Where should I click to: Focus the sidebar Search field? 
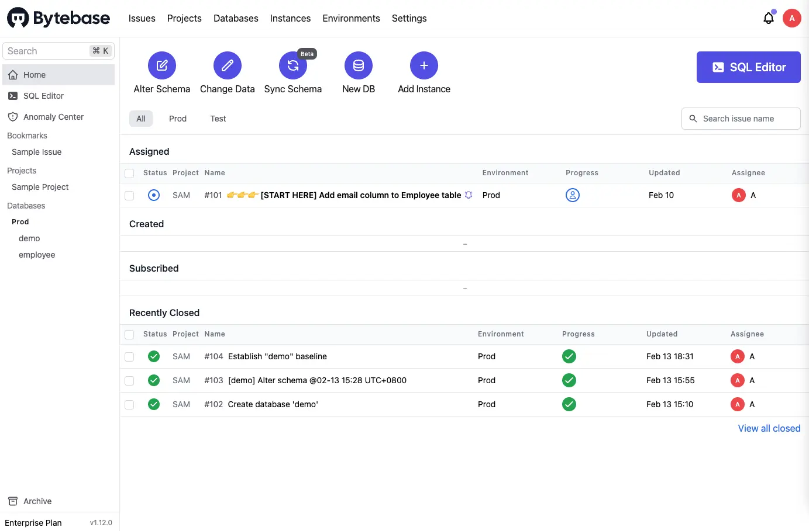(x=58, y=51)
